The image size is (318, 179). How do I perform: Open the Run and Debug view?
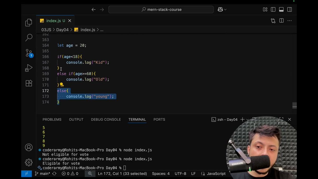click(x=29, y=68)
